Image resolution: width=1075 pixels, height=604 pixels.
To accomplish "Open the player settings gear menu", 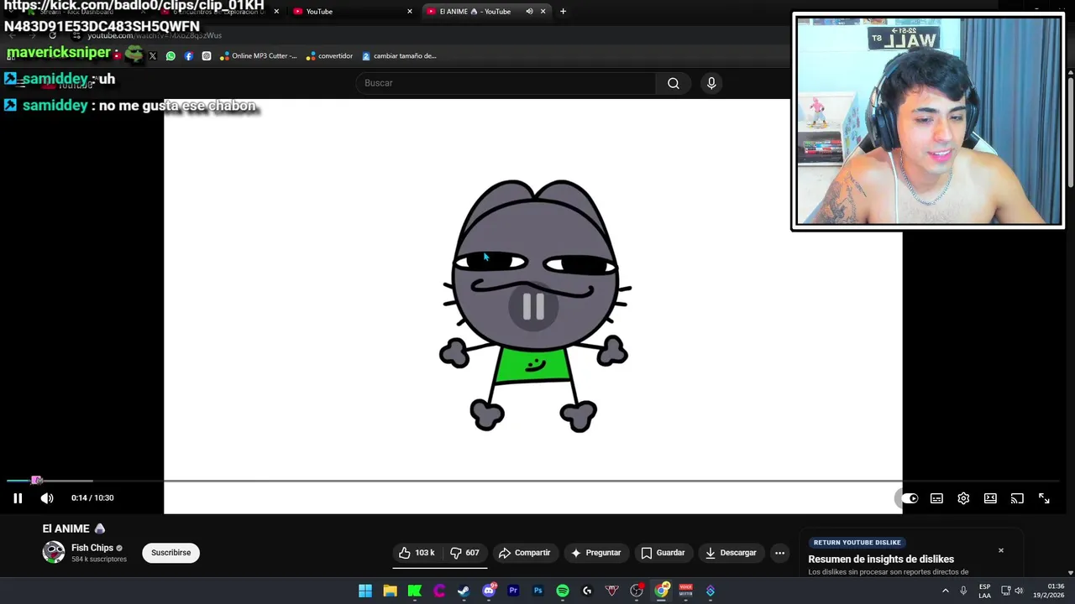I will (963, 498).
